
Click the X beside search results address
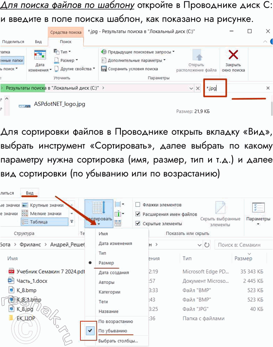pyautogui.click(x=198, y=88)
